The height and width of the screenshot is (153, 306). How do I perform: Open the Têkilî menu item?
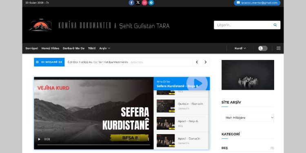92,48
